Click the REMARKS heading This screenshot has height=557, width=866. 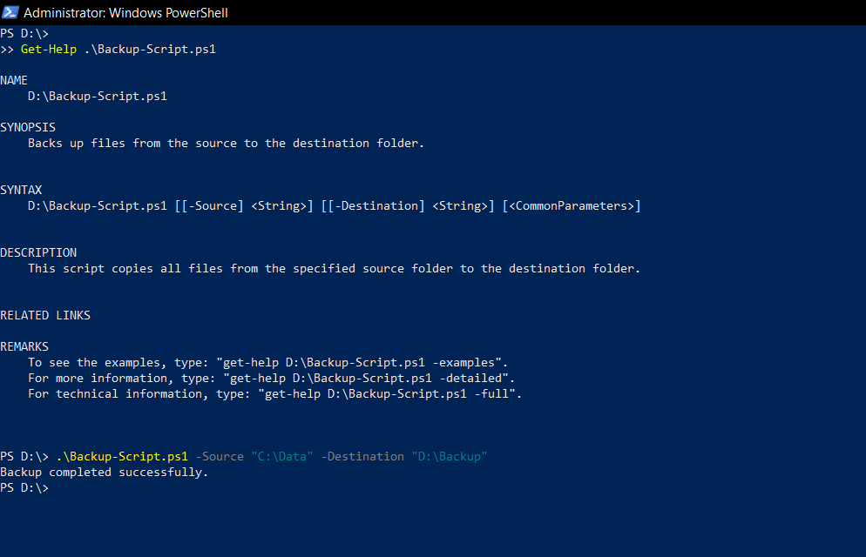pos(24,347)
